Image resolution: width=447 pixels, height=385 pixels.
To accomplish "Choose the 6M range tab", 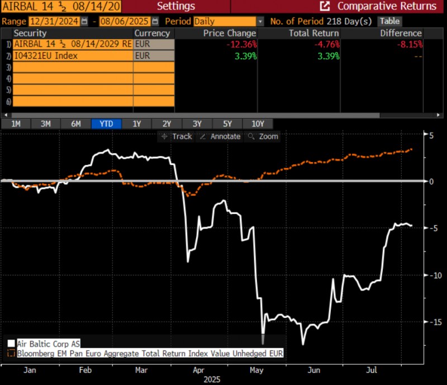I will (x=76, y=124).
